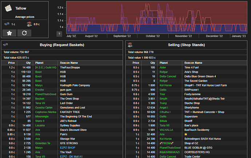Sort Buying table by Price column
Image resolution: width=251 pixels, height=158 pixels.
pos(12,63)
